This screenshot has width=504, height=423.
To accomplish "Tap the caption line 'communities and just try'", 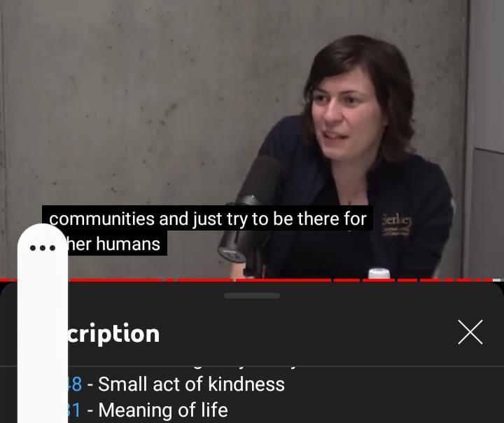I will click(x=207, y=219).
